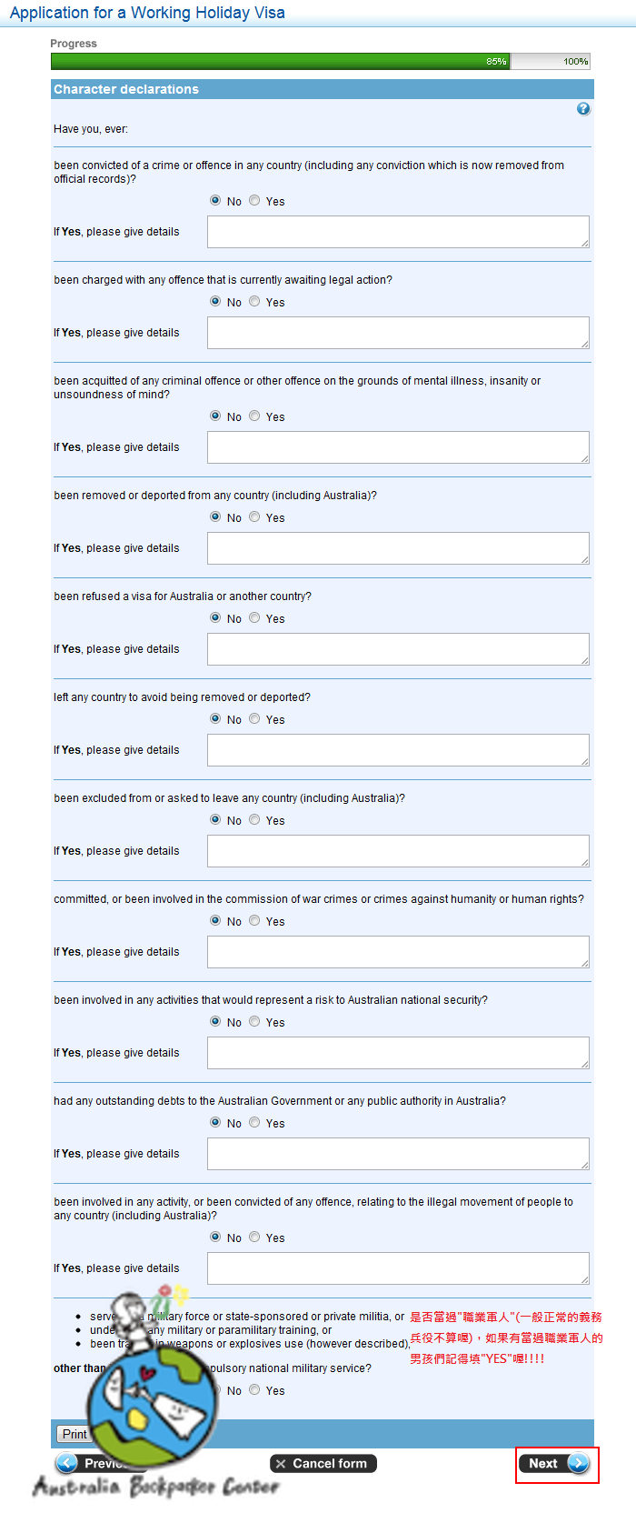Select Yes for acquitted on mental illness grounds
This screenshot has height=1513, width=636.
pos(254,416)
